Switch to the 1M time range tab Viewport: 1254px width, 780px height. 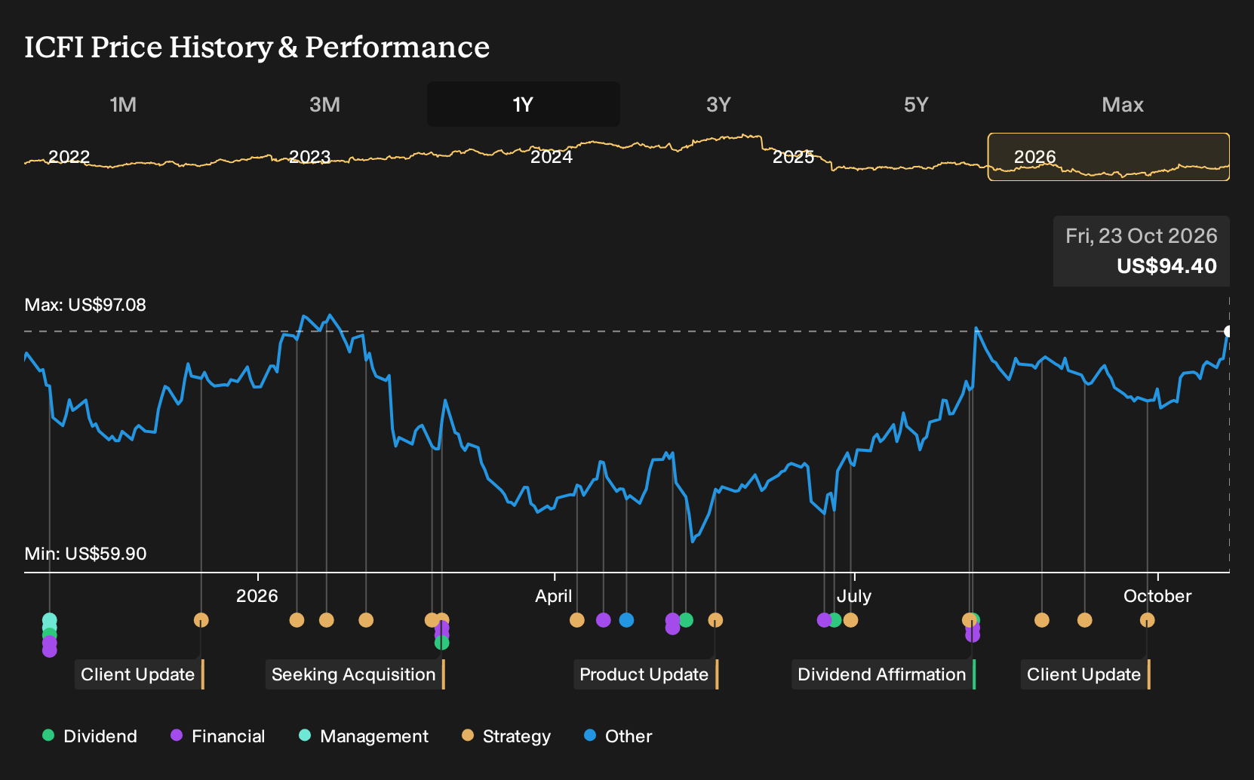click(x=123, y=104)
